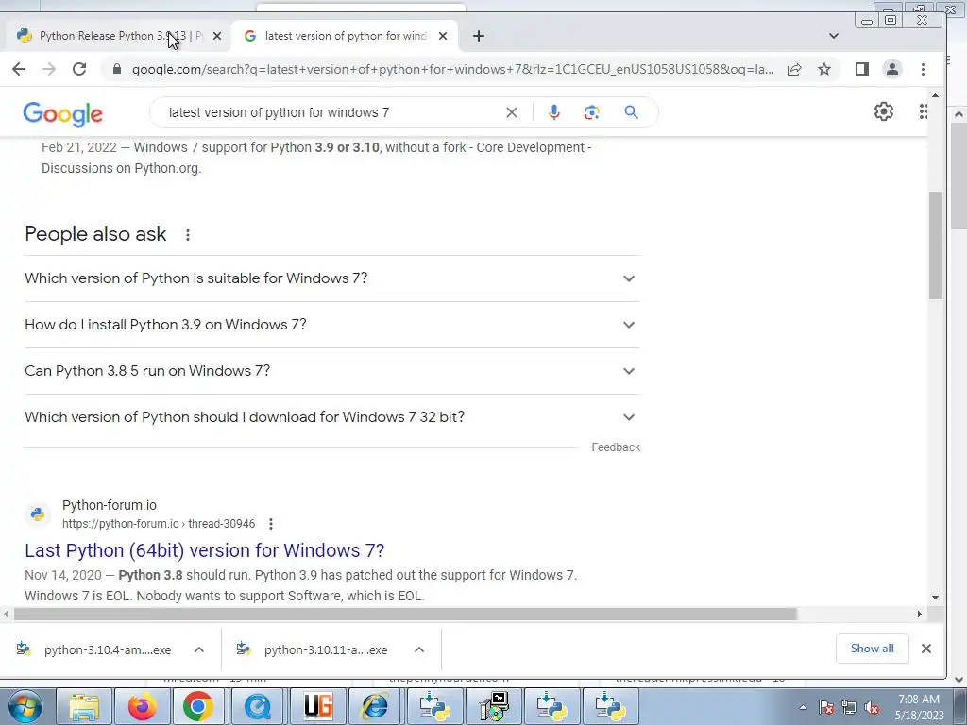This screenshot has height=725, width=967.
Task: Open Internet Explorer from taskbar
Action: 375,706
